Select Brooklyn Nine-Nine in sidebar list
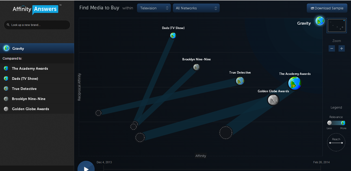351x171 pixels. point(37,99)
